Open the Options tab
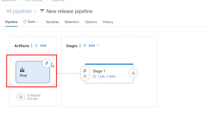 click(x=91, y=22)
